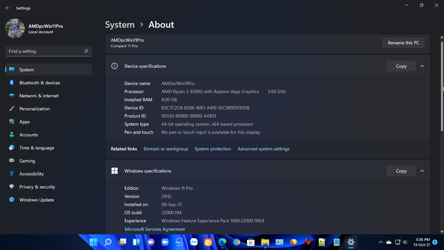Click the AMDpcWin11Pro account avatar
Viewport: 444px width, 250px height.
click(x=15, y=28)
